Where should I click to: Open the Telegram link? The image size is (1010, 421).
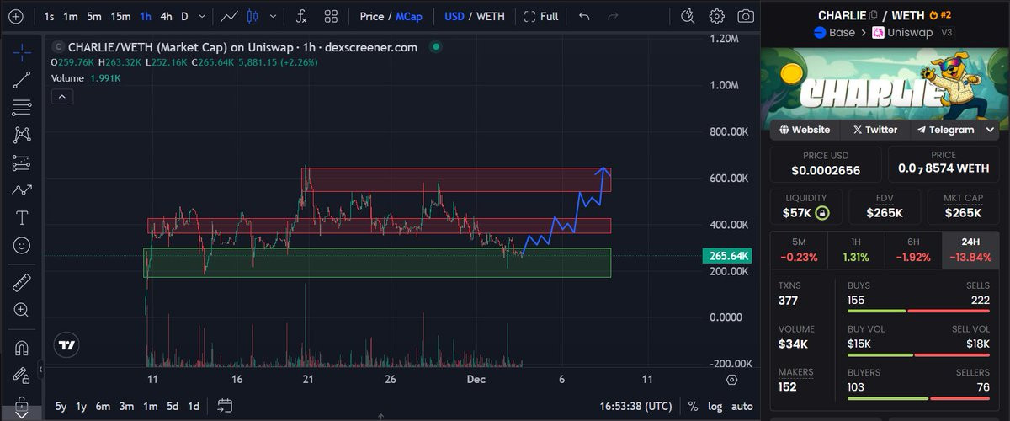coord(945,130)
